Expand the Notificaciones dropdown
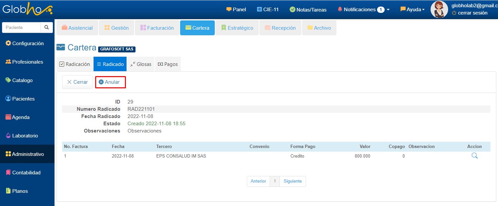Image resolution: width=498 pixels, height=206 pixels. tap(363, 10)
